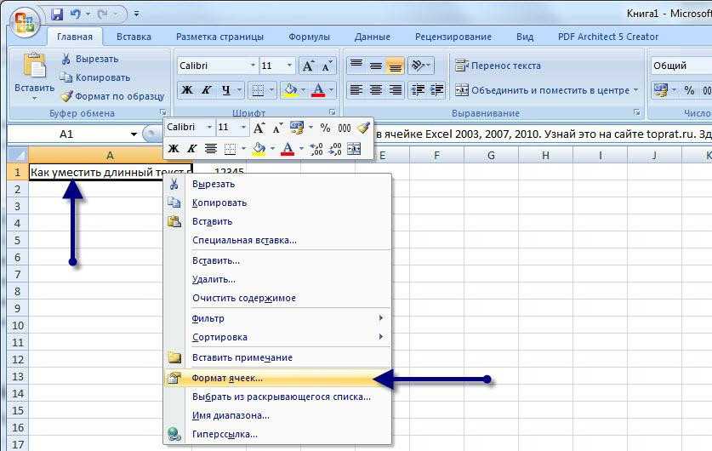Align text right in the ribbon
Viewport: 712px width, 451px height.
click(395, 90)
